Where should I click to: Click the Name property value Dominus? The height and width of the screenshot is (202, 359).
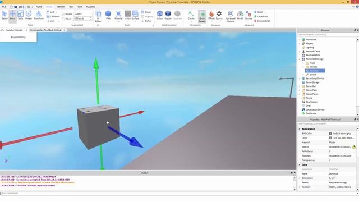point(333,173)
